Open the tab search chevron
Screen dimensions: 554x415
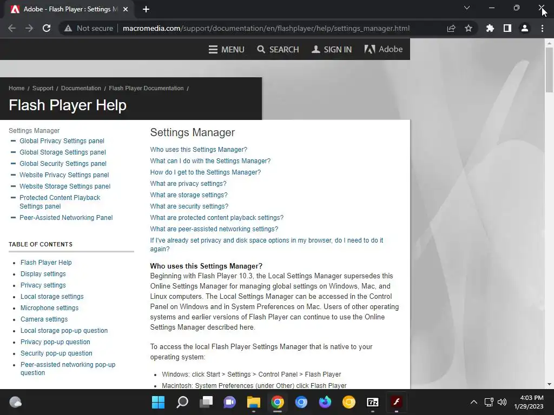click(x=467, y=8)
